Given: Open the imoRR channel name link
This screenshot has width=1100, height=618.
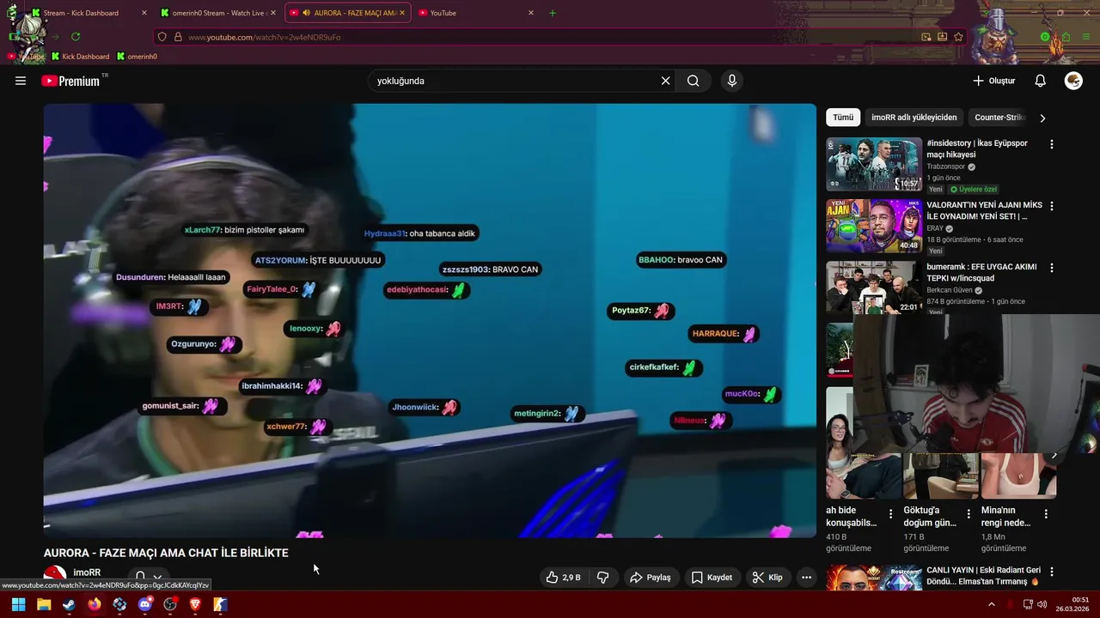Looking at the screenshot, I should click(87, 573).
